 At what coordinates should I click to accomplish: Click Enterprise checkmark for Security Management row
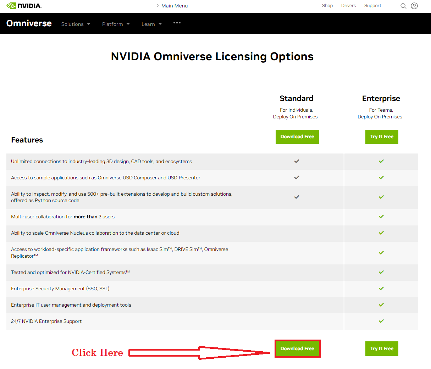(381, 289)
